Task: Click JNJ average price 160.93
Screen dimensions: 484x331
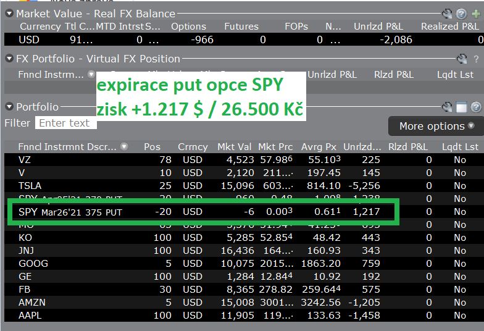Action: 323,251
